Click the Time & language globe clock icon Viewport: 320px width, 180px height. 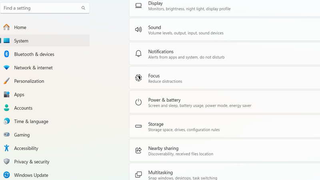(x=6, y=121)
